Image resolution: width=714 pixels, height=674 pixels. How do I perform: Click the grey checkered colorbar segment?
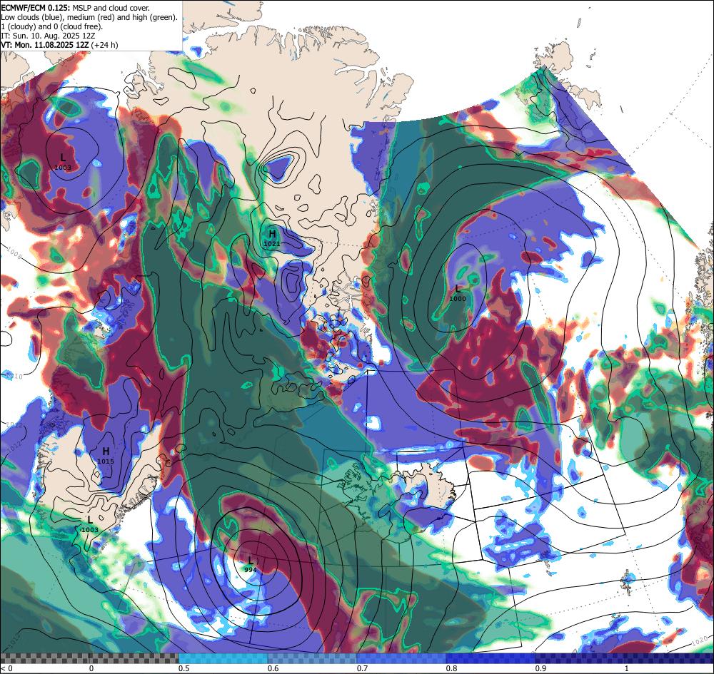tap(89, 658)
